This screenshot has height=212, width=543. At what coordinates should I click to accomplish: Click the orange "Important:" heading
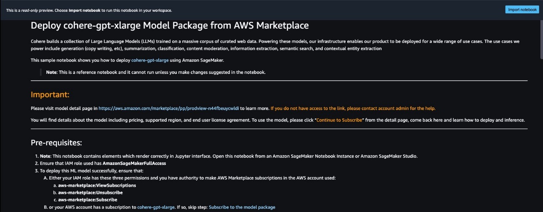(x=50, y=95)
